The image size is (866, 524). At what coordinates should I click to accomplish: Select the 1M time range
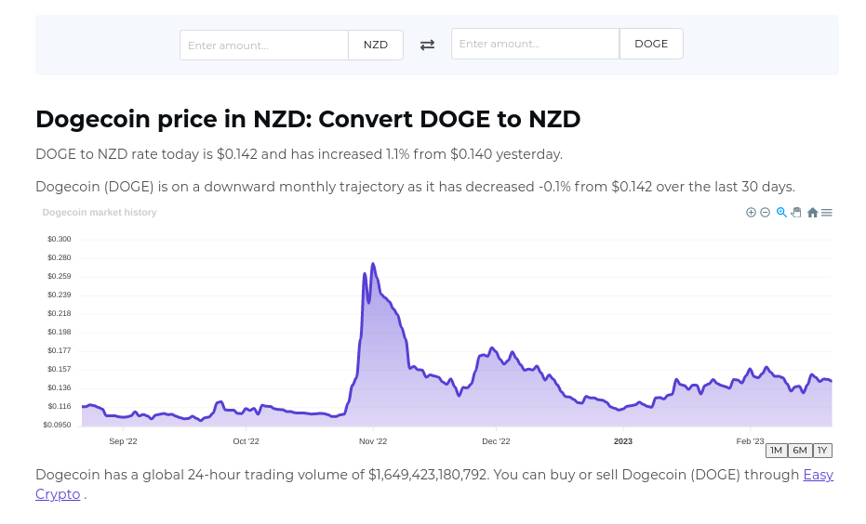tap(776, 451)
